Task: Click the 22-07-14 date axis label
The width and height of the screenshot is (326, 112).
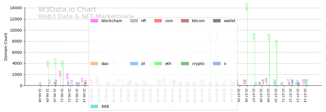Action: [x=305, y=96]
